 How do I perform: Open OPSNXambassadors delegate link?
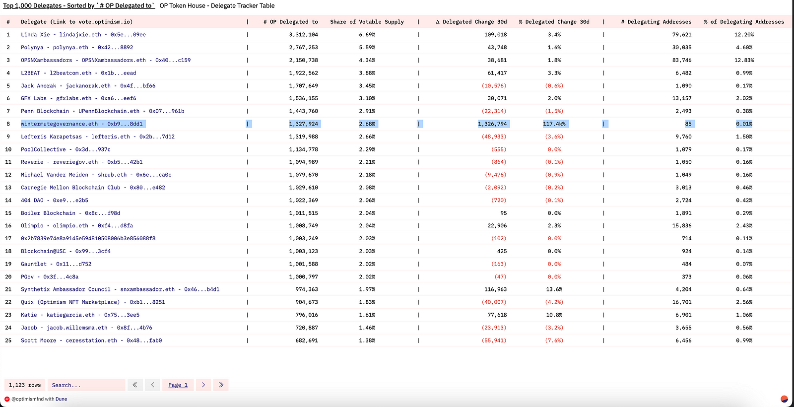click(106, 60)
